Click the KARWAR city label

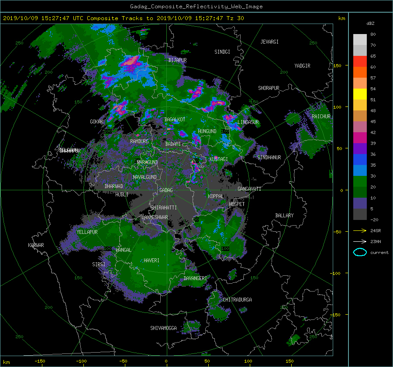(x=36, y=245)
